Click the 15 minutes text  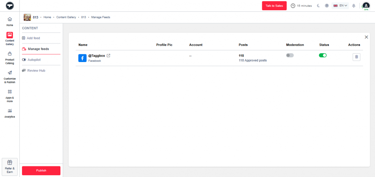coord(304,6)
